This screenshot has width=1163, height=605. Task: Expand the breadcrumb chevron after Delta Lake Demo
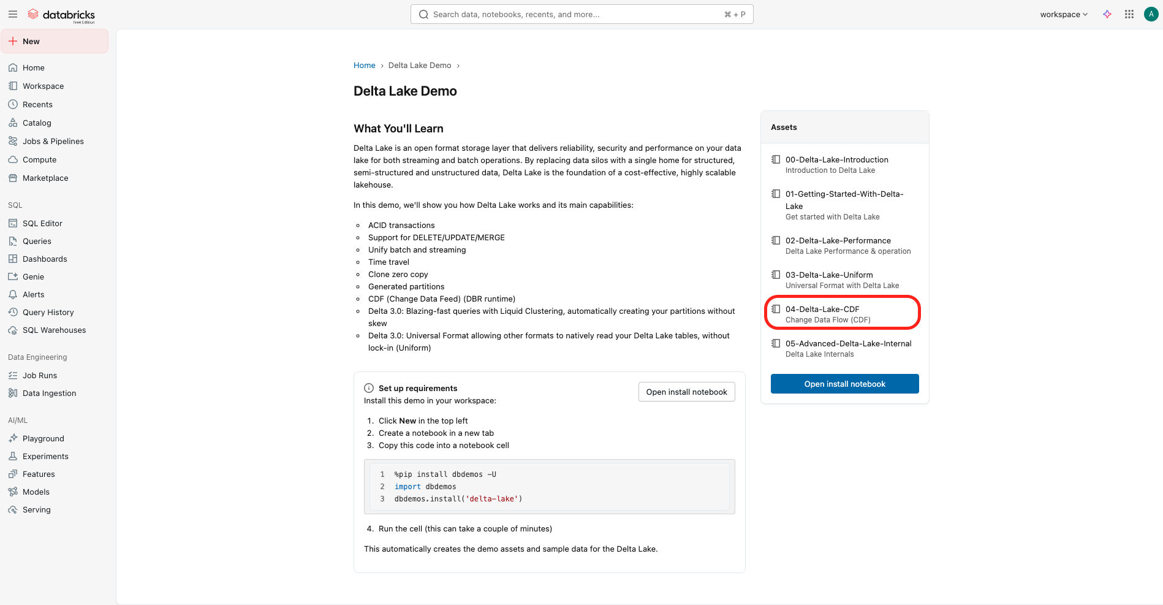coord(458,65)
